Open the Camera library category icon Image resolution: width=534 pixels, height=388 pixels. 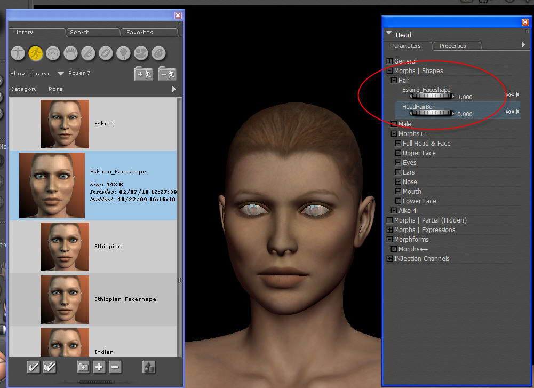pos(141,52)
